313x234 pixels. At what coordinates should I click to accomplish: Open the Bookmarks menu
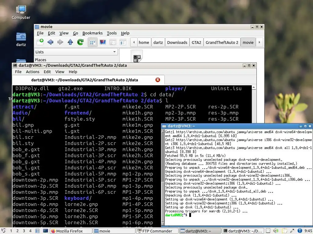92,33
